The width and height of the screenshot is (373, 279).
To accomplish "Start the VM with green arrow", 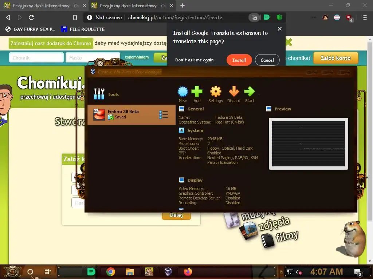I will click(250, 94).
